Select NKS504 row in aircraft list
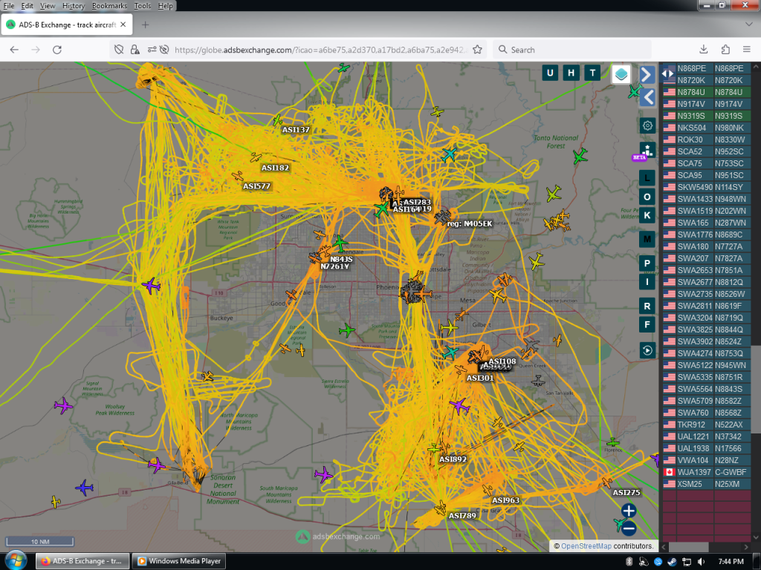This screenshot has height=570, width=761. point(707,128)
